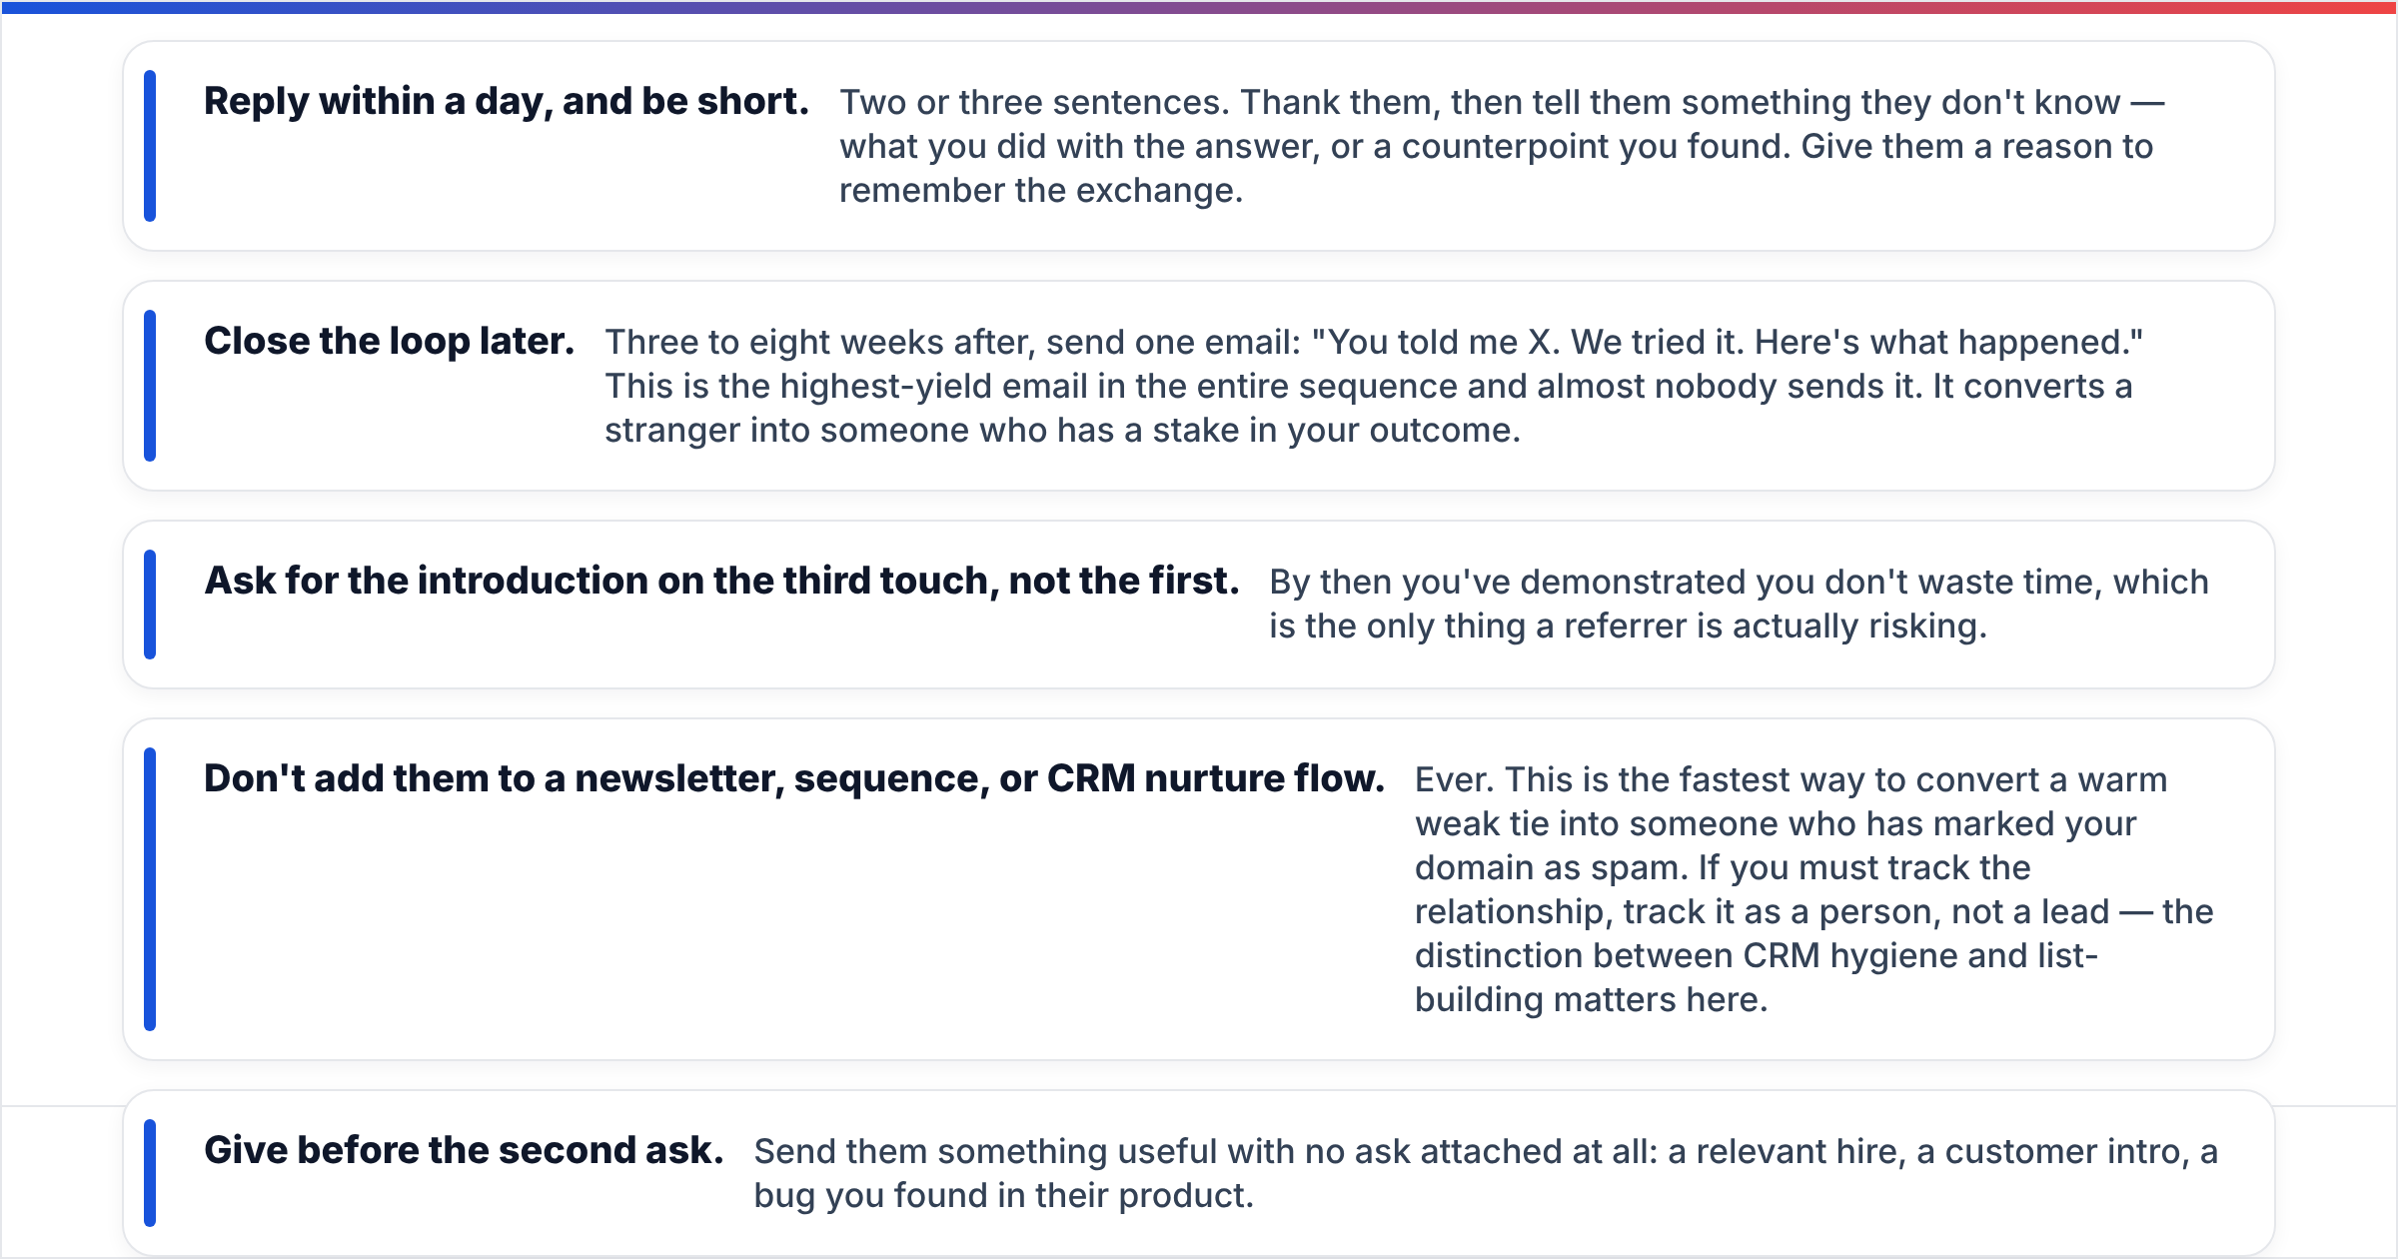
Task: Click the 'Close the loop later.' heading
Action: click(389, 342)
